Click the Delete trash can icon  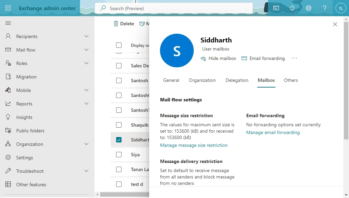[x=116, y=24]
